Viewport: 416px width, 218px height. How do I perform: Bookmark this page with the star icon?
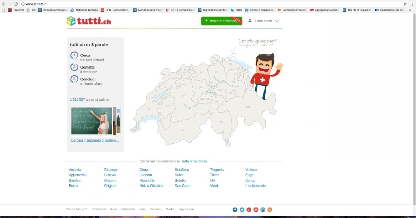(x=405, y=4)
